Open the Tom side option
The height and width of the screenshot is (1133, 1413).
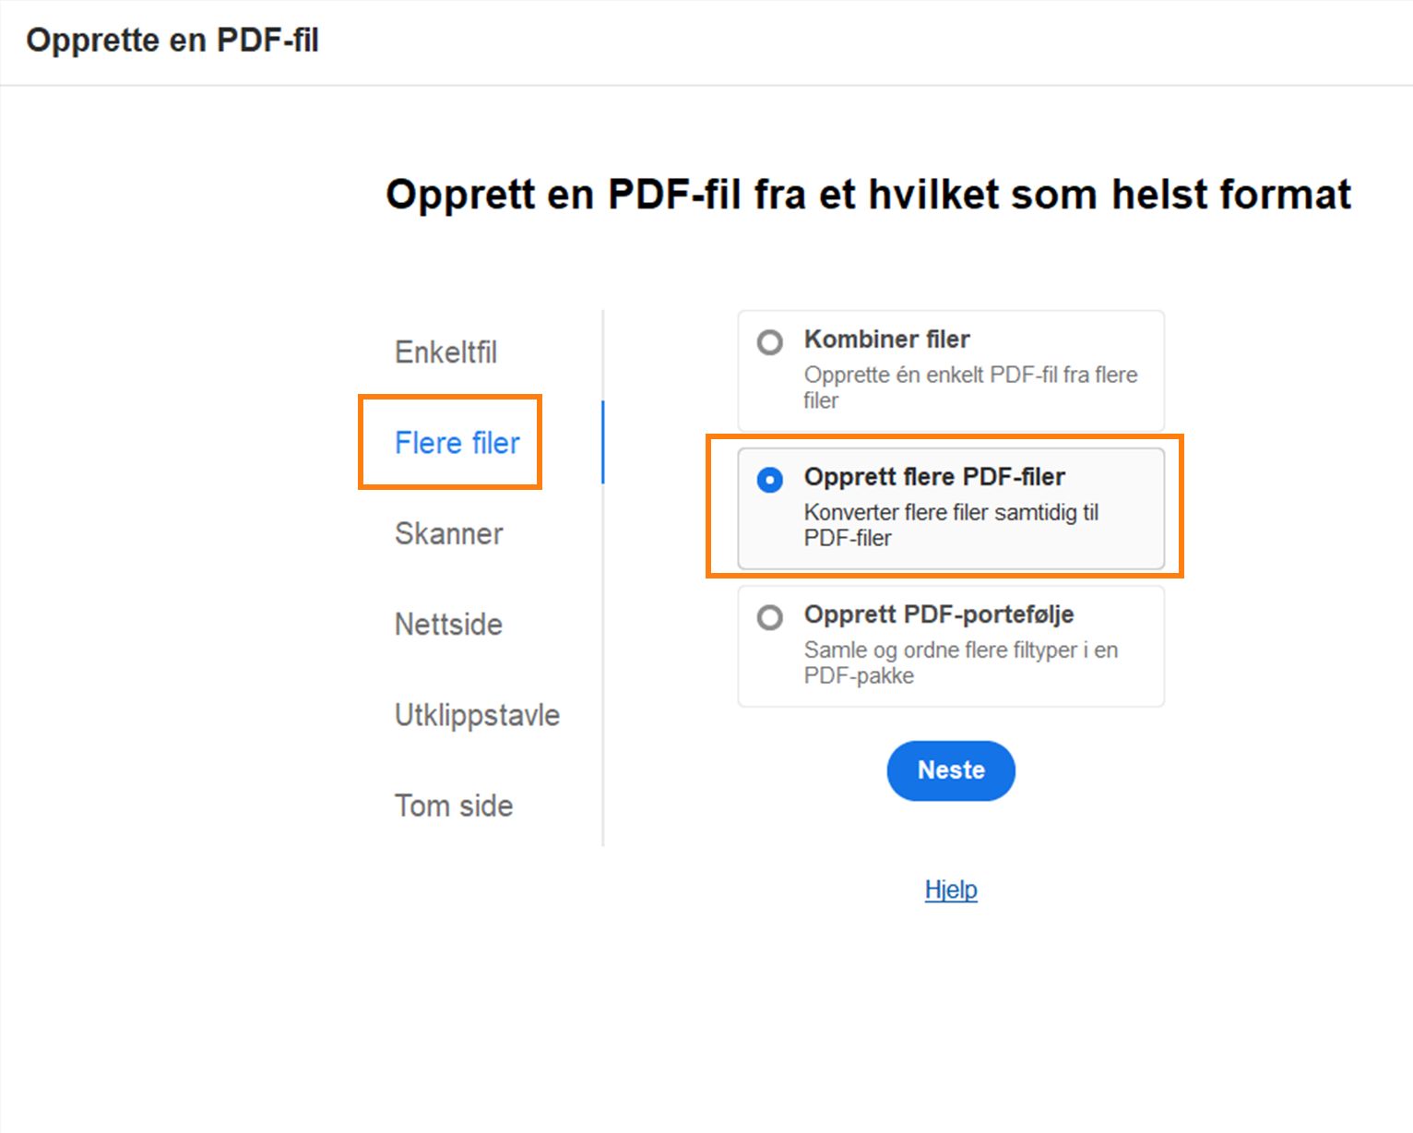click(x=453, y=805)
